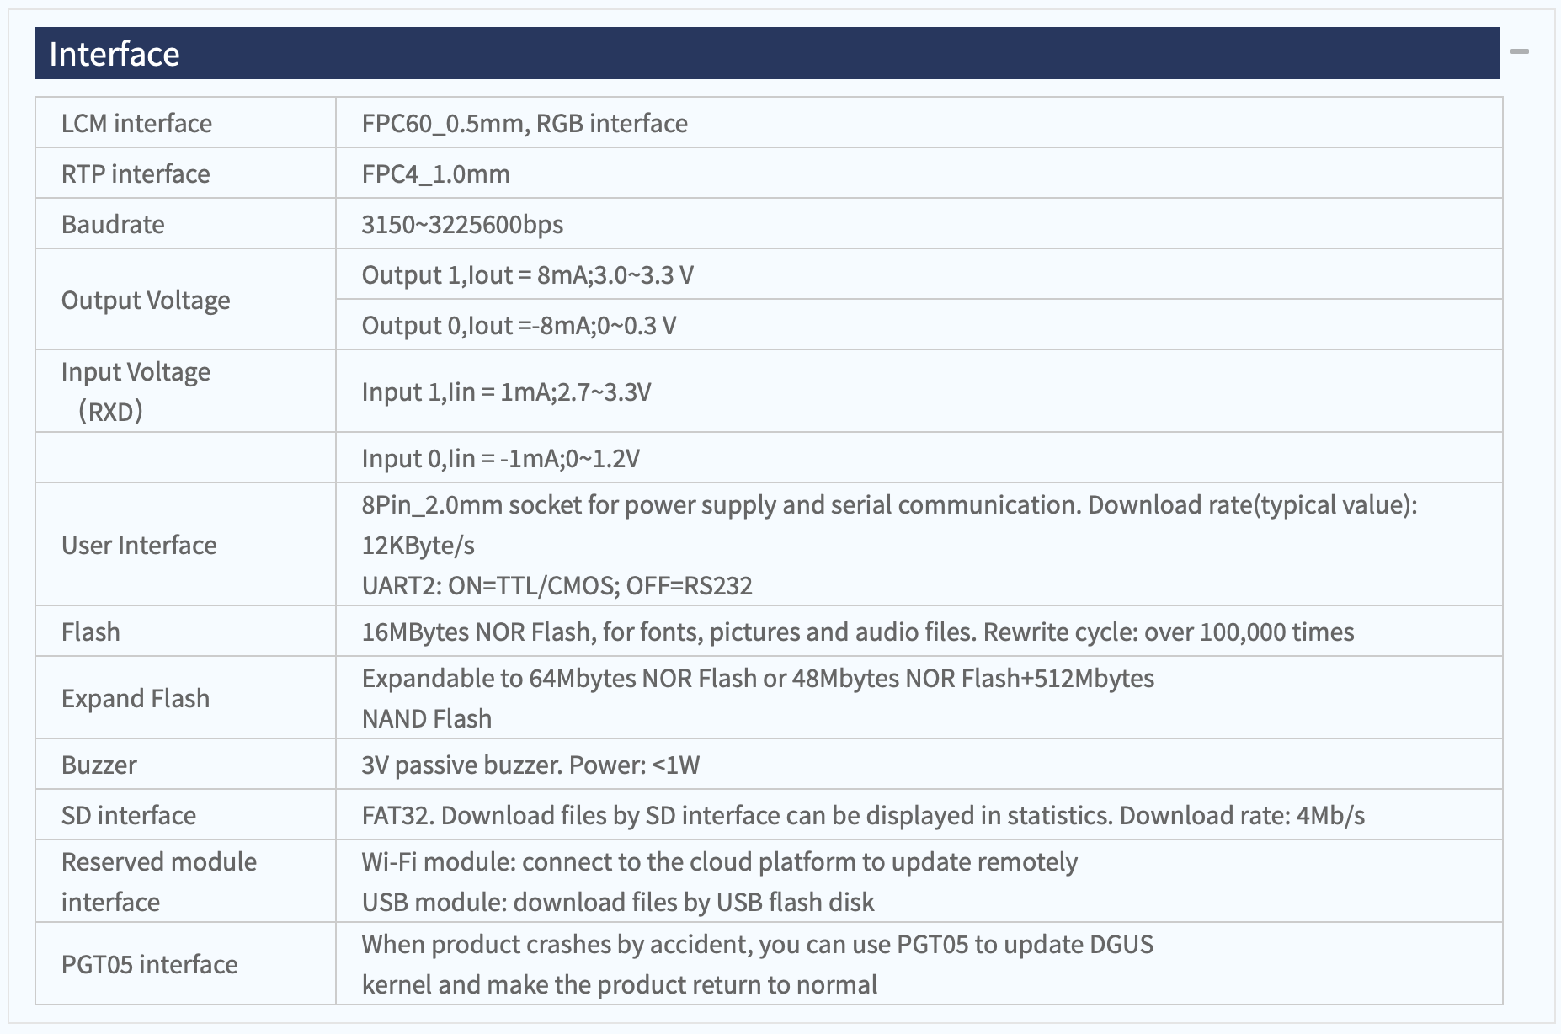Click 'Input 1,Iin = 1mA;2.7~3.3V' cell
This screenshot has width=1561, height=1034.
(x=919, y=392)
